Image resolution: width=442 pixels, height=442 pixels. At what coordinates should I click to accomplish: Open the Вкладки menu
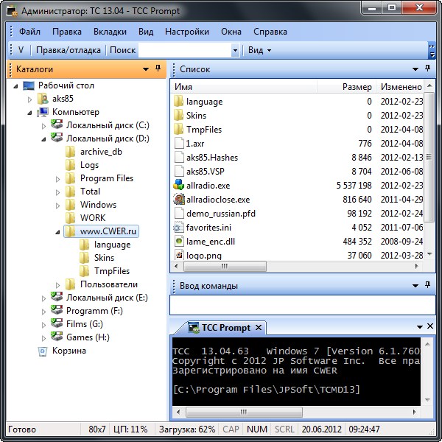tap(110, 32)
